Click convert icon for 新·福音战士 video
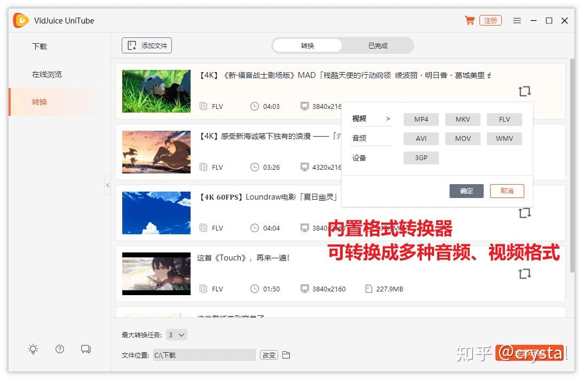The width and height of the screenshot is (583, 380). 525,91
